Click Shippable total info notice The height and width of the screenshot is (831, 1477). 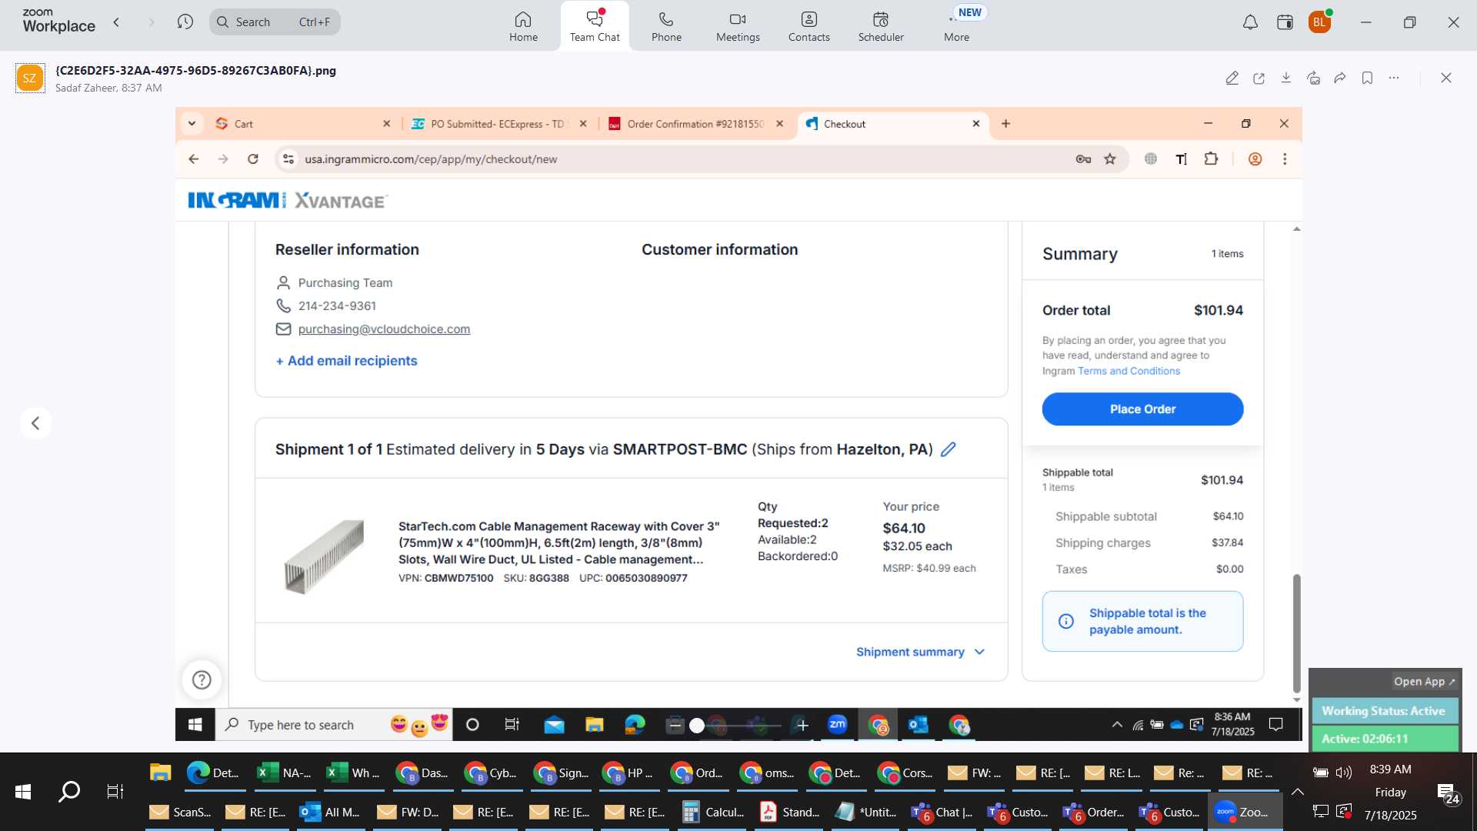click(1142, 622)
